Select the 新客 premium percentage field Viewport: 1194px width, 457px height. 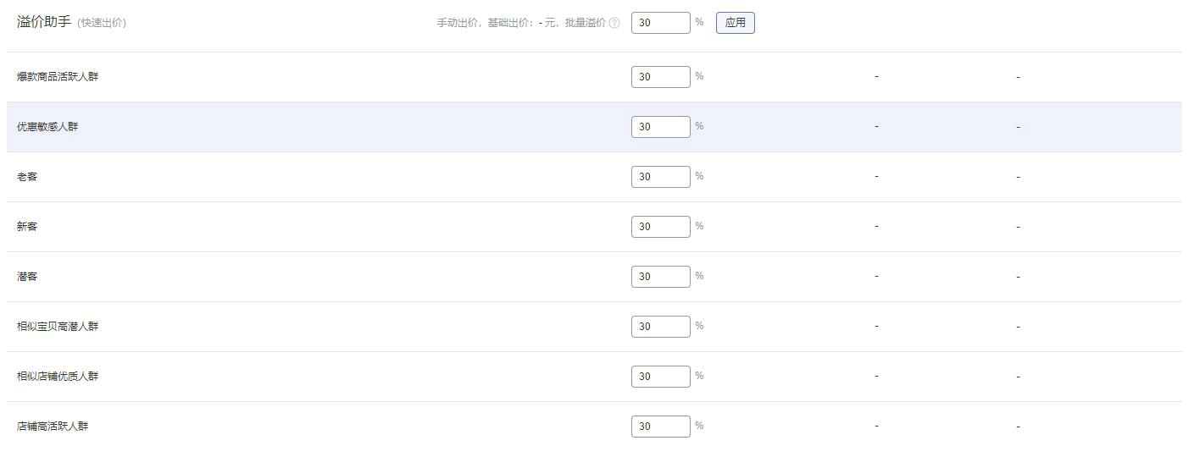coord(660,227)
